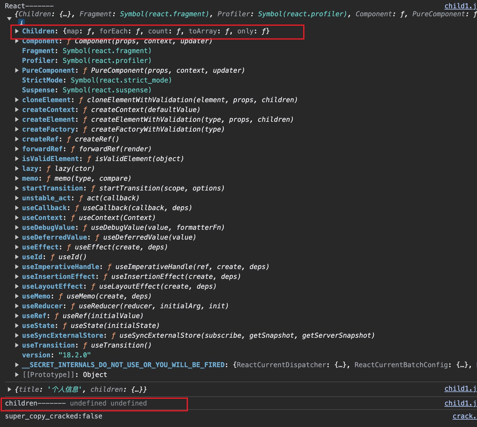Click the blue info icon under React object
This screenshot has height=427, width=477.
(21, 22)
